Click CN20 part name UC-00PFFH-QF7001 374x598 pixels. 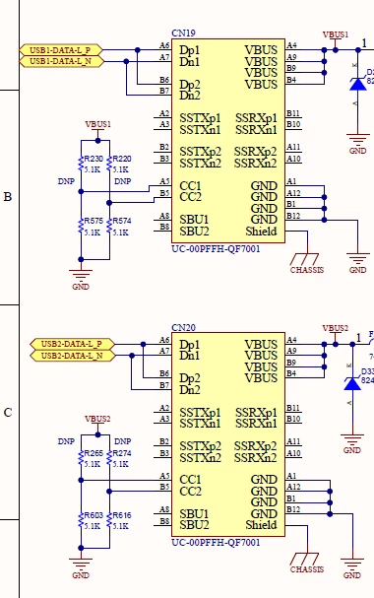point(216,542)
